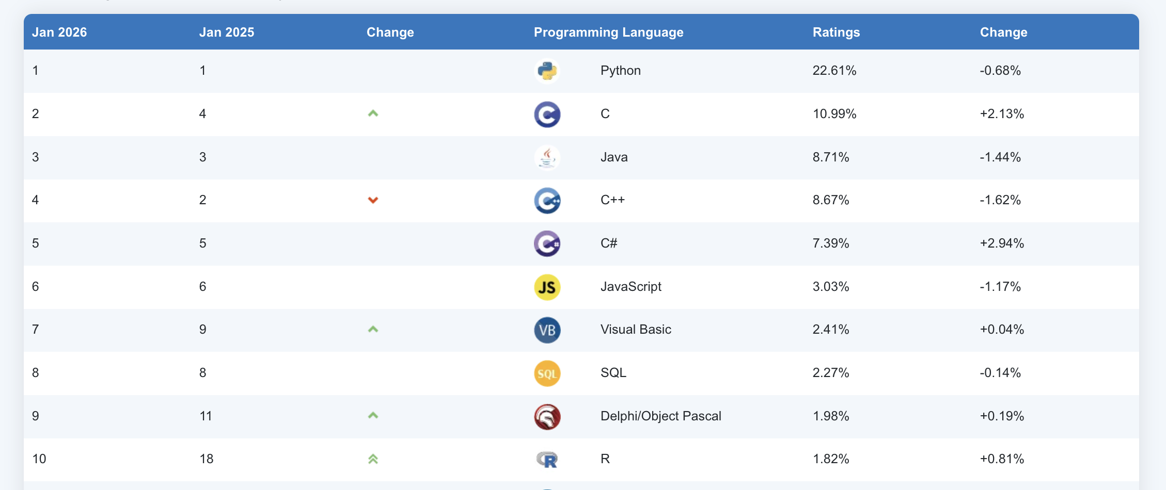Click the green up arrow for C
This screenshot has width=1166, height=490.
tap(373, 113)
